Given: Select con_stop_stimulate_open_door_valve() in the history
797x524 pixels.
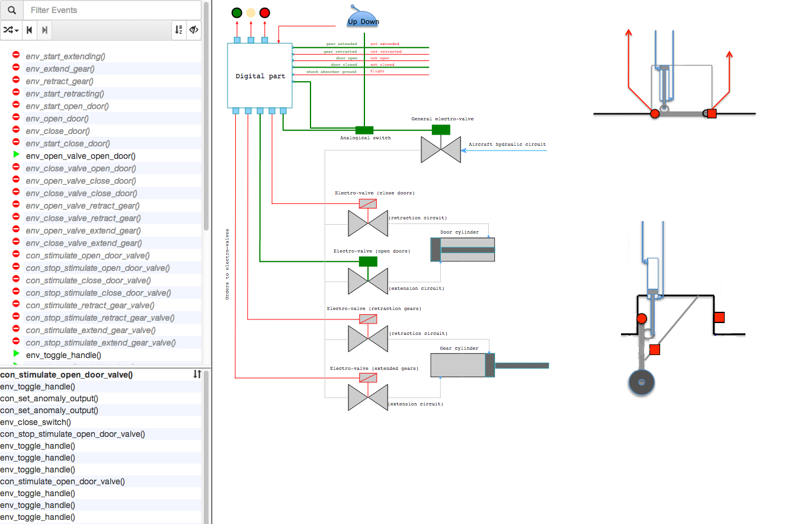Looking at the screenshot, I should click(72, 434).
